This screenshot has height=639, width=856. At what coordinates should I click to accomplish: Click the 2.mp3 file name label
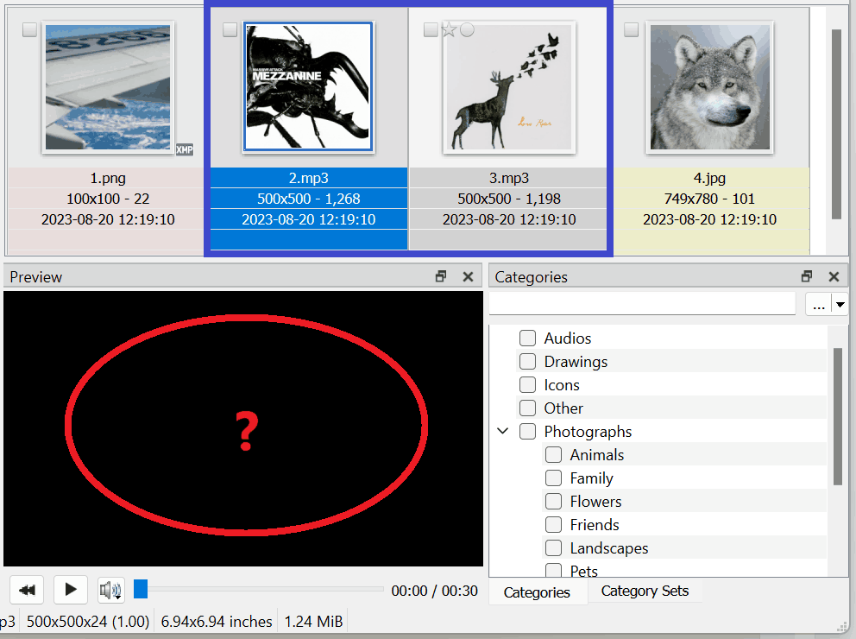[308, 178]
